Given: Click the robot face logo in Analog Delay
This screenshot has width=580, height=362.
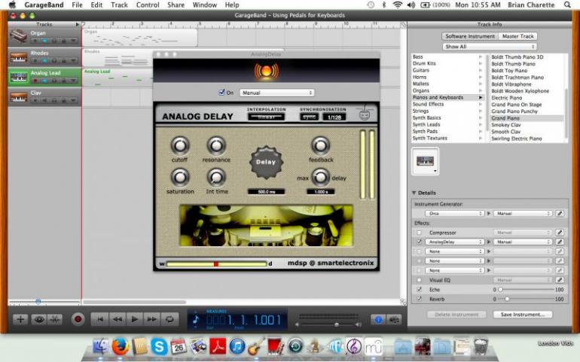Looking at the screenshot, I should [365, 114].
